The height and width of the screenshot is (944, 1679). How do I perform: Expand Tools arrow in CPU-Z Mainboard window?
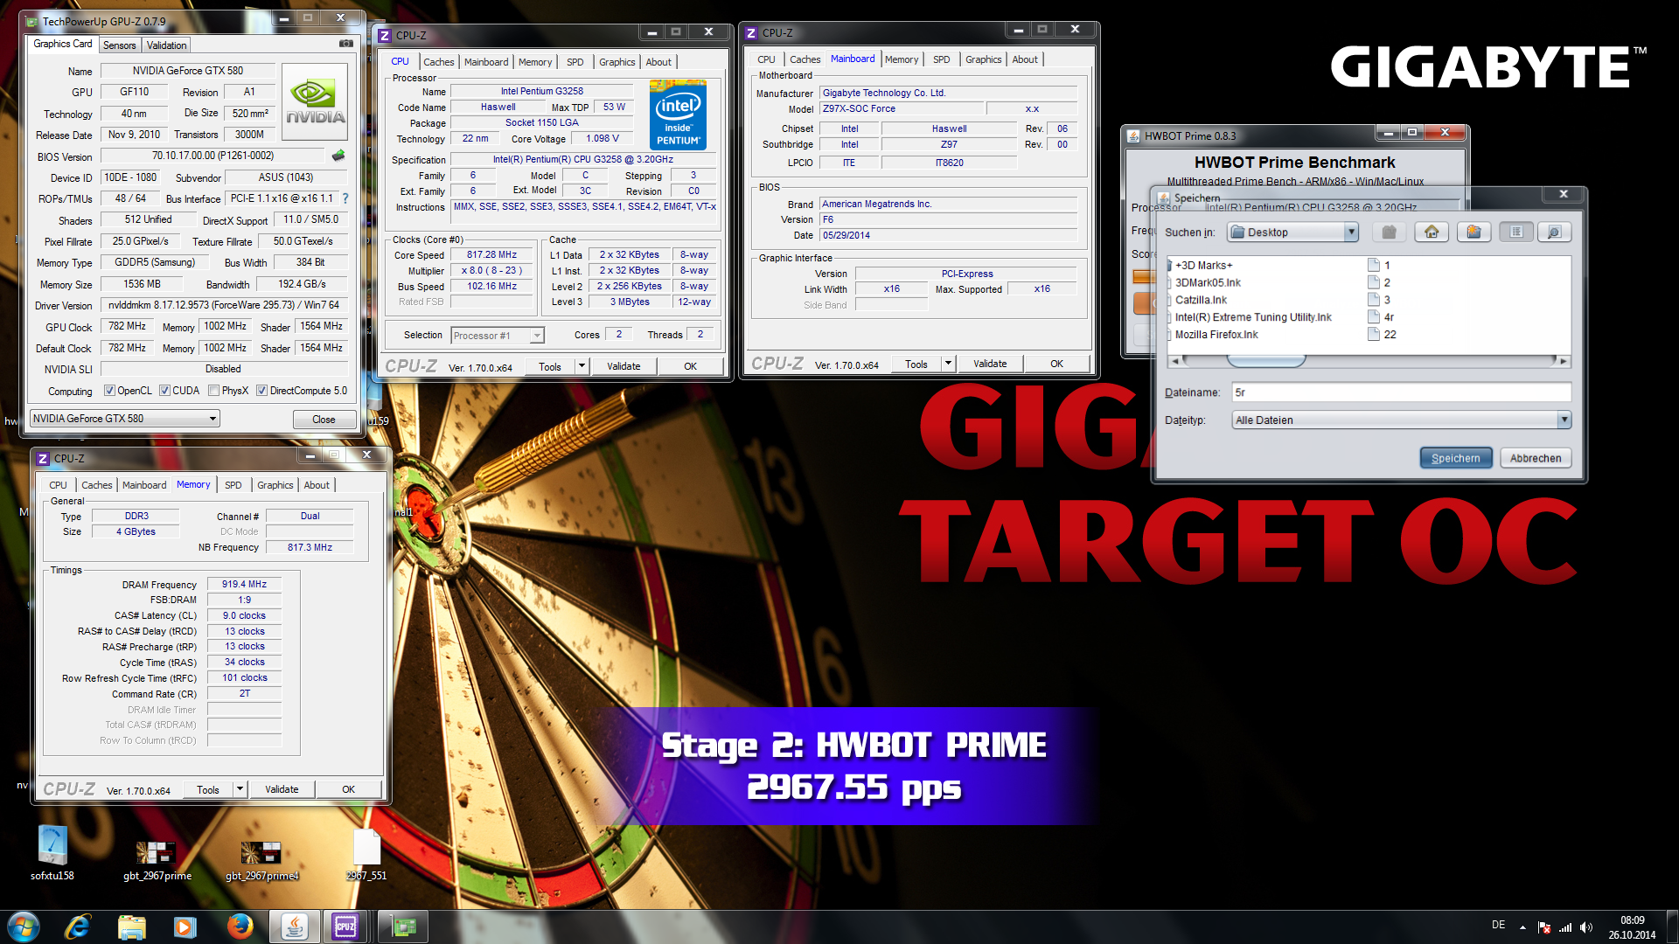[x=948, y=364]
